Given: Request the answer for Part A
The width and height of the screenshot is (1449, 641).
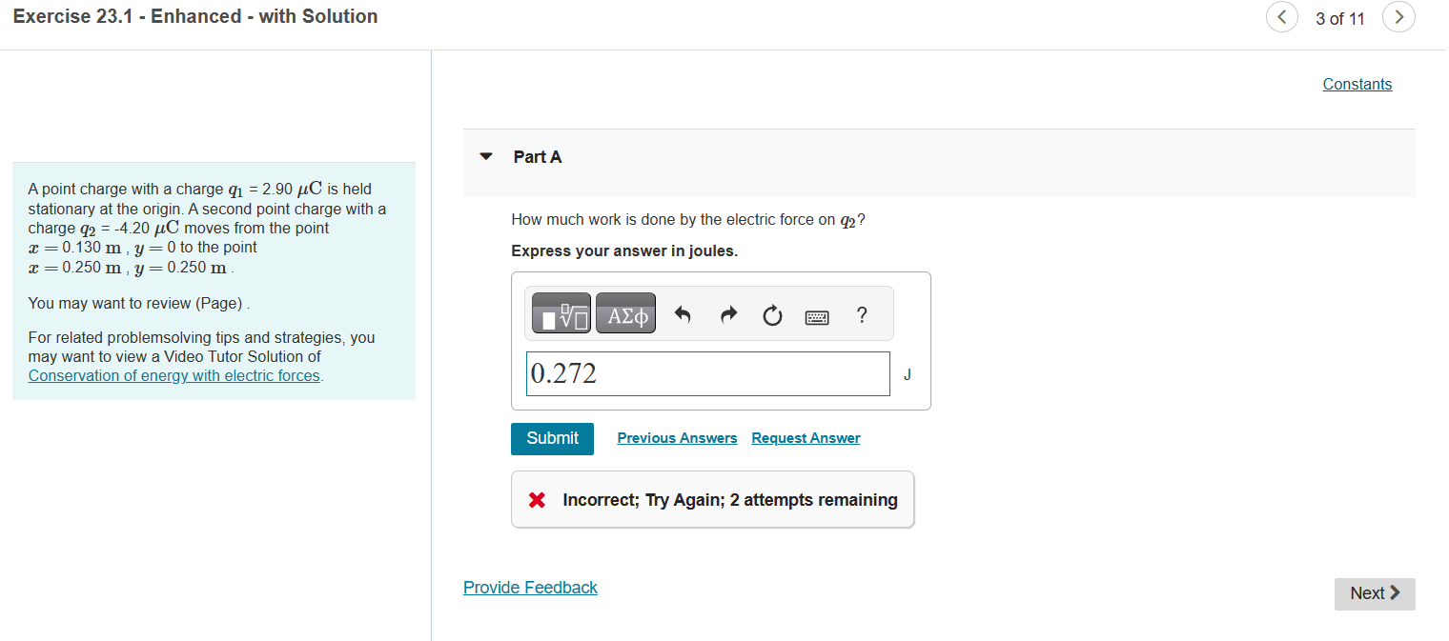Looking at the screenshot, I should pyautogui.click(x=806, y=437).
